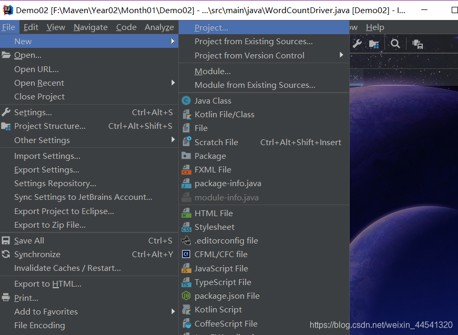Click the CoffeeScript File icon
Viewport: 458px width, 335px height.
[186, 323]
